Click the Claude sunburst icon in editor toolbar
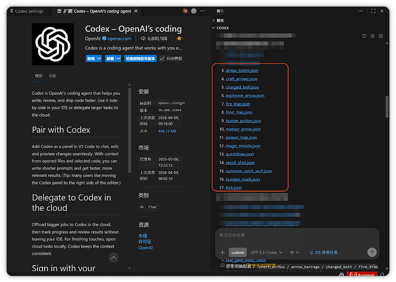The height and width of the screenshot is (282, 396). [185, 11]
